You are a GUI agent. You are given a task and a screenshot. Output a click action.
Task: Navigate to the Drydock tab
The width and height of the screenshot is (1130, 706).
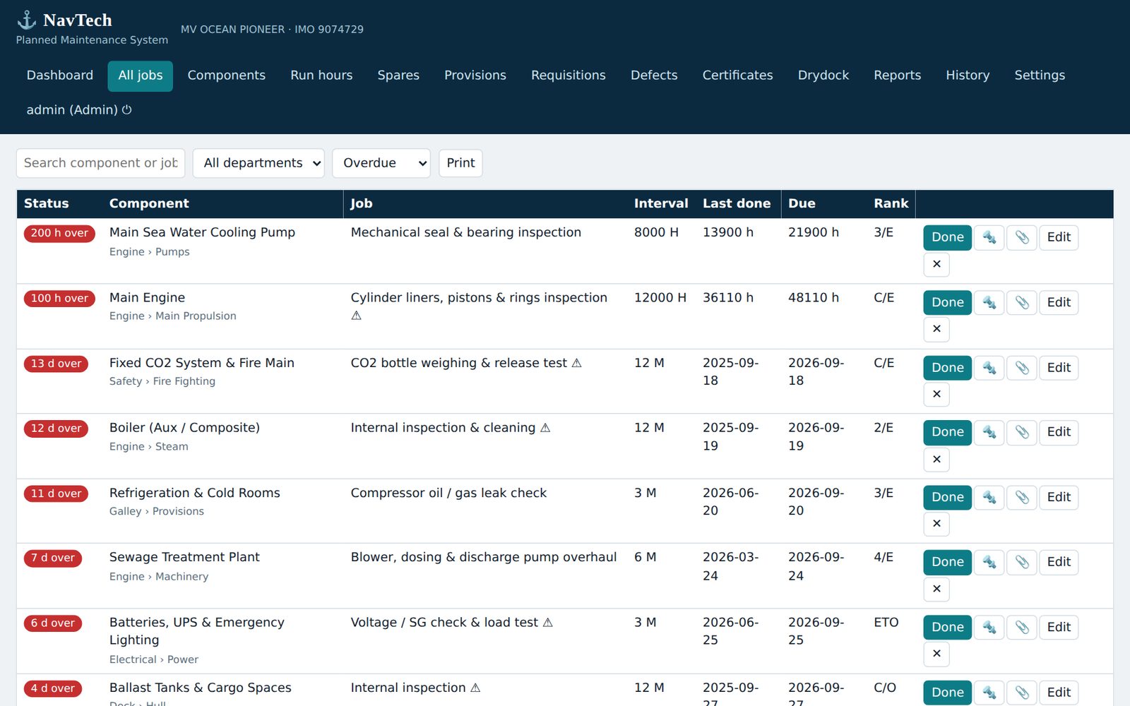(x=823, y=76)
